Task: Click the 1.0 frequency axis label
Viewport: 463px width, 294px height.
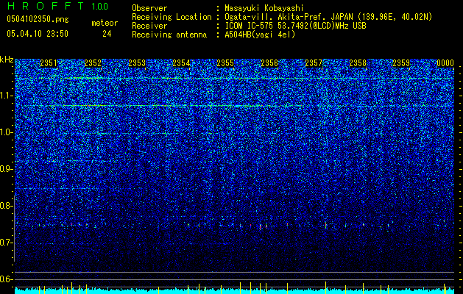Action: pyautogui.click(x=7, y=132)
